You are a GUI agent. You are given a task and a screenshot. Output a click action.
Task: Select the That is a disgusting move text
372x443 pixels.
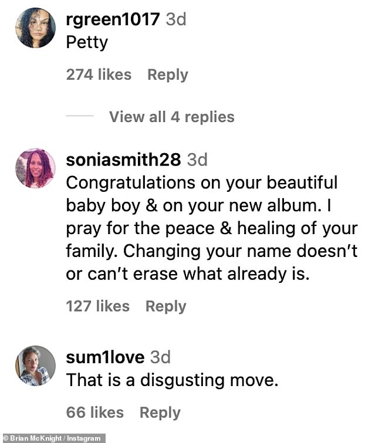pyautogui.click(x=173, y=380)
